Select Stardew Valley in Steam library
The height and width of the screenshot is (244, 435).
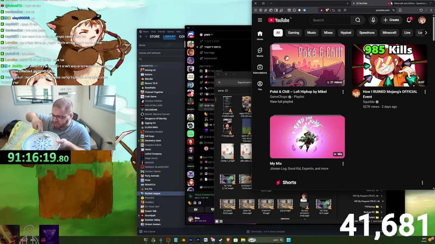(152, 220)
